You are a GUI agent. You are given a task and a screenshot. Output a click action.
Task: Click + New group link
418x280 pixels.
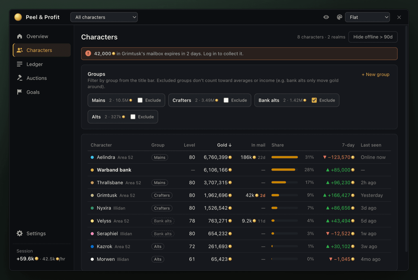pos(375,74)
